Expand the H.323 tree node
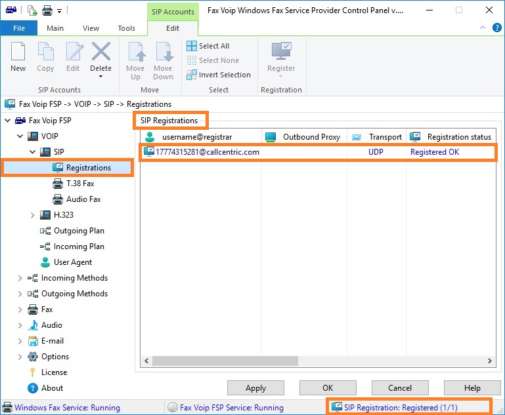This screenshot has height=415, width=505. click(x=33, y=215)
